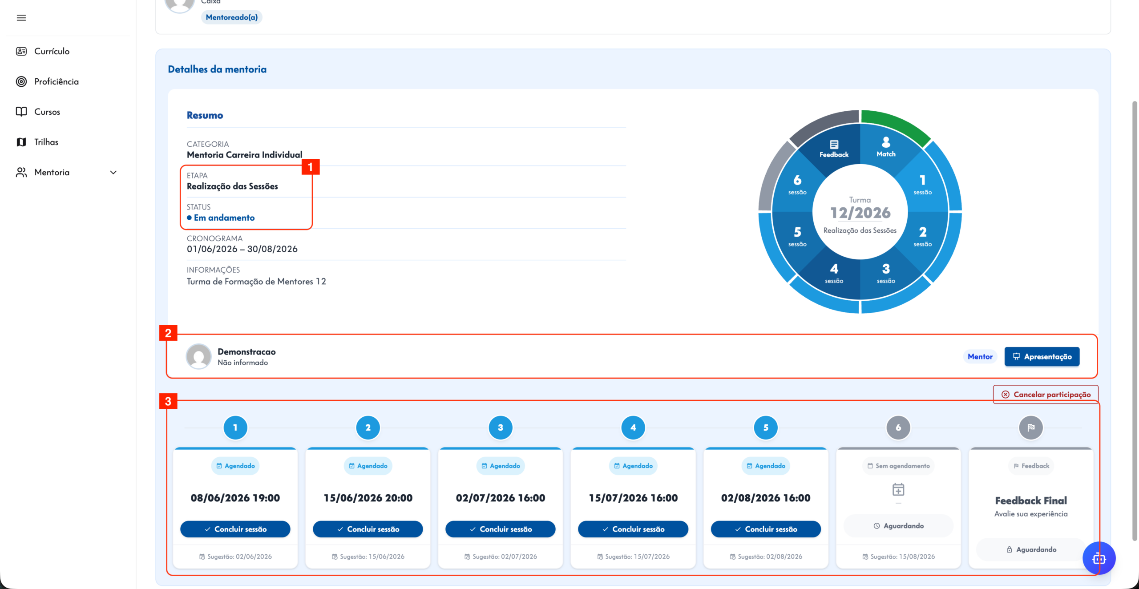
Task: Click the green outer segment of the wheel
Action: 897,125
